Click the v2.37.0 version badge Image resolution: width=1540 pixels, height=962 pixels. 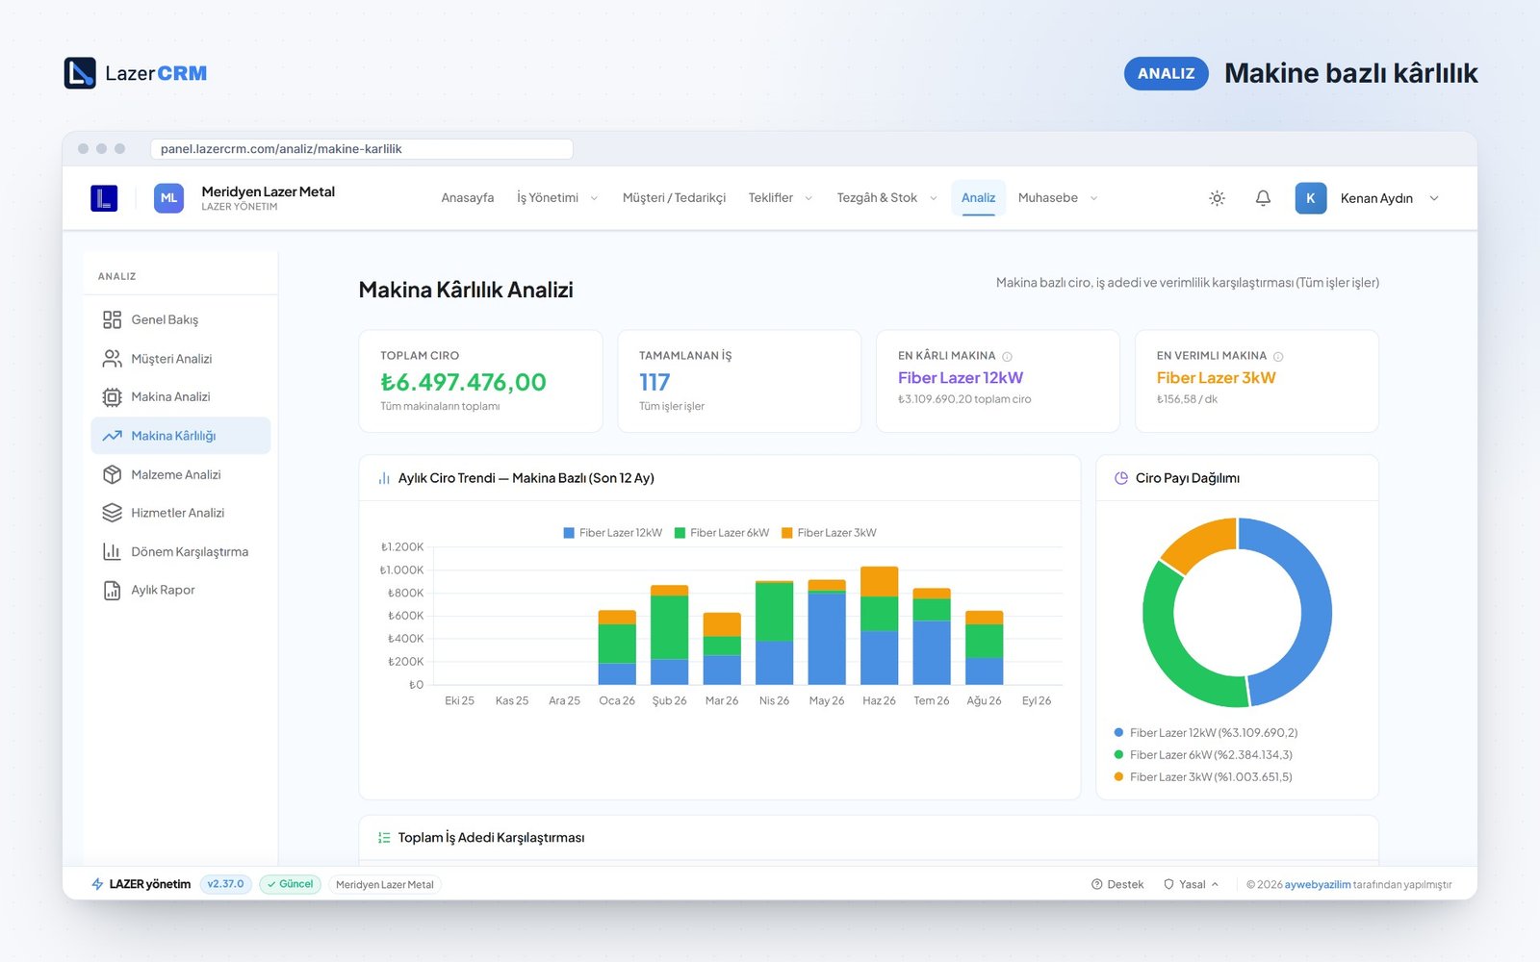point(226,884)
